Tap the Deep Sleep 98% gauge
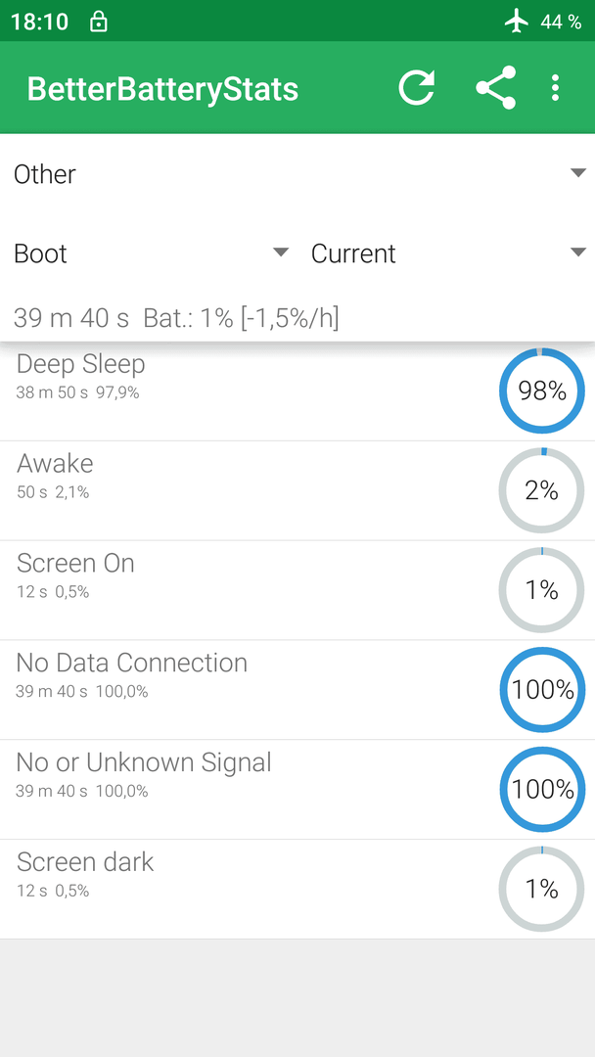 click(542, 391)
